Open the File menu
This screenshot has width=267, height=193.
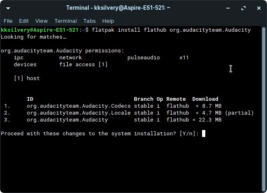8,21
